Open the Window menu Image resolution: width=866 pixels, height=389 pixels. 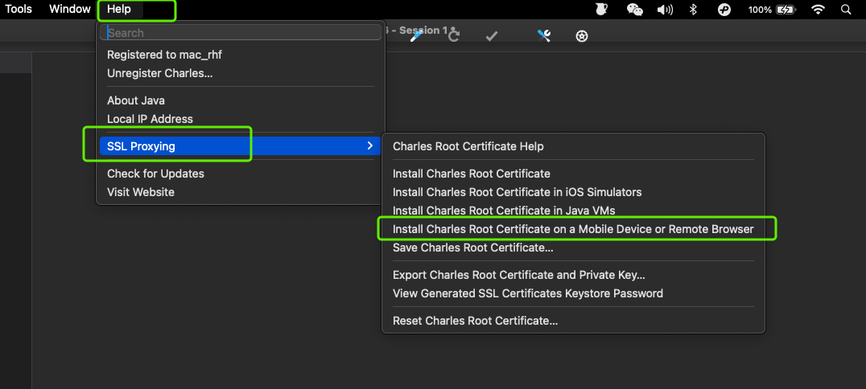pos(69,9)
